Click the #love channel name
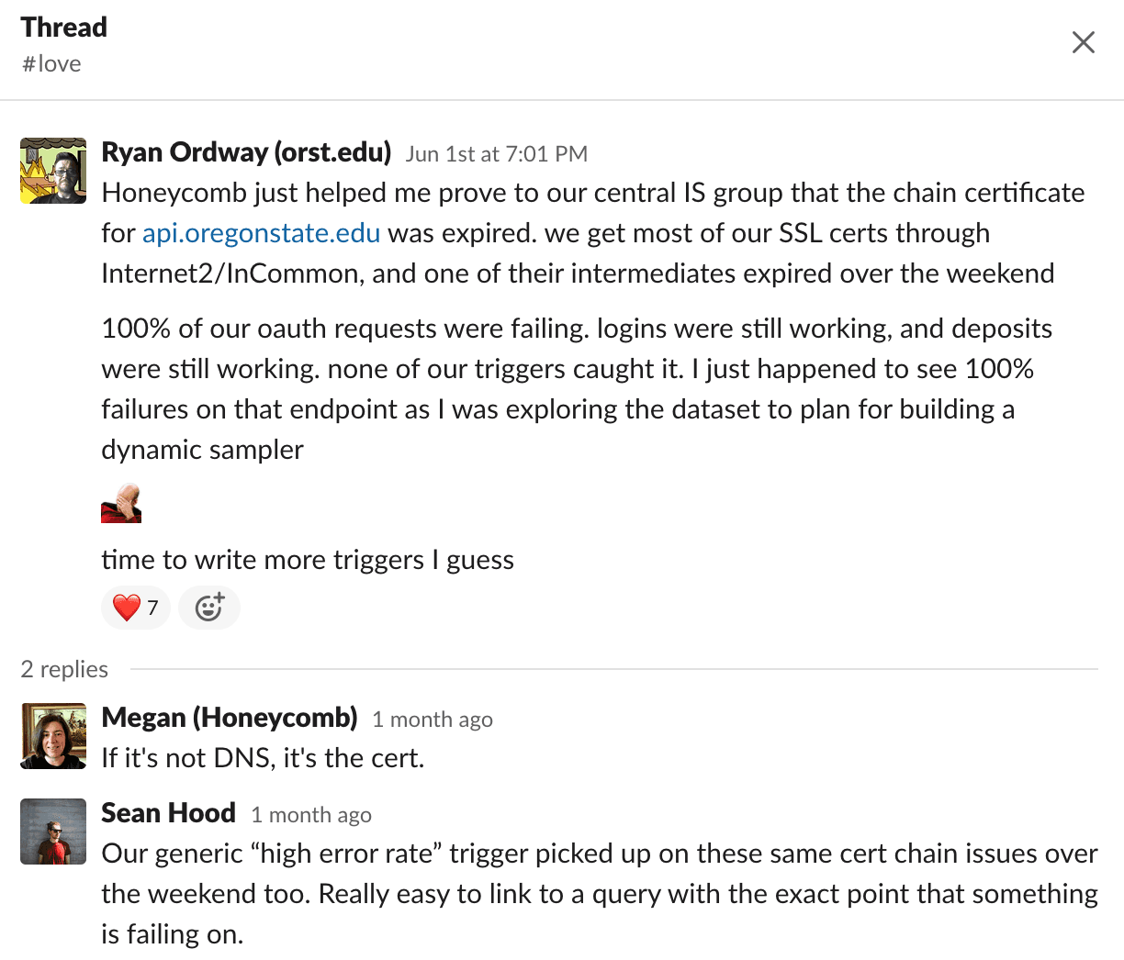1124x960 pixels. pos(51,63)
